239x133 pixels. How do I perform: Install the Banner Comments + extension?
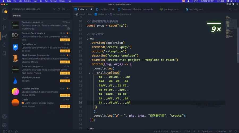pos(63,40)
